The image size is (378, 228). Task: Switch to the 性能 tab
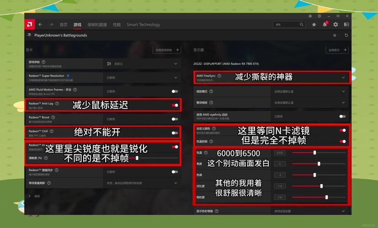tap(117, 25)
